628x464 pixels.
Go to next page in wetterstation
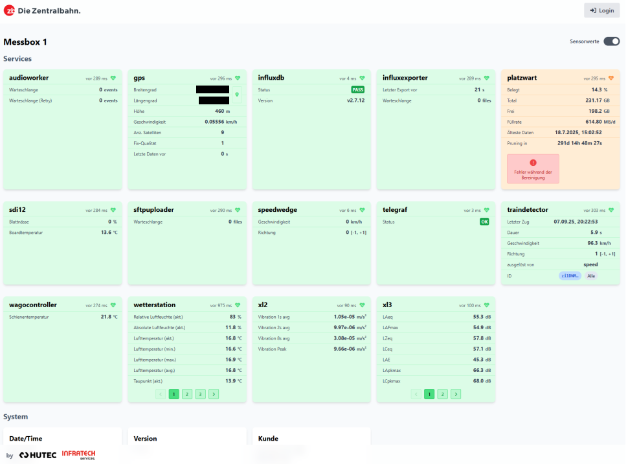[214, 394]
